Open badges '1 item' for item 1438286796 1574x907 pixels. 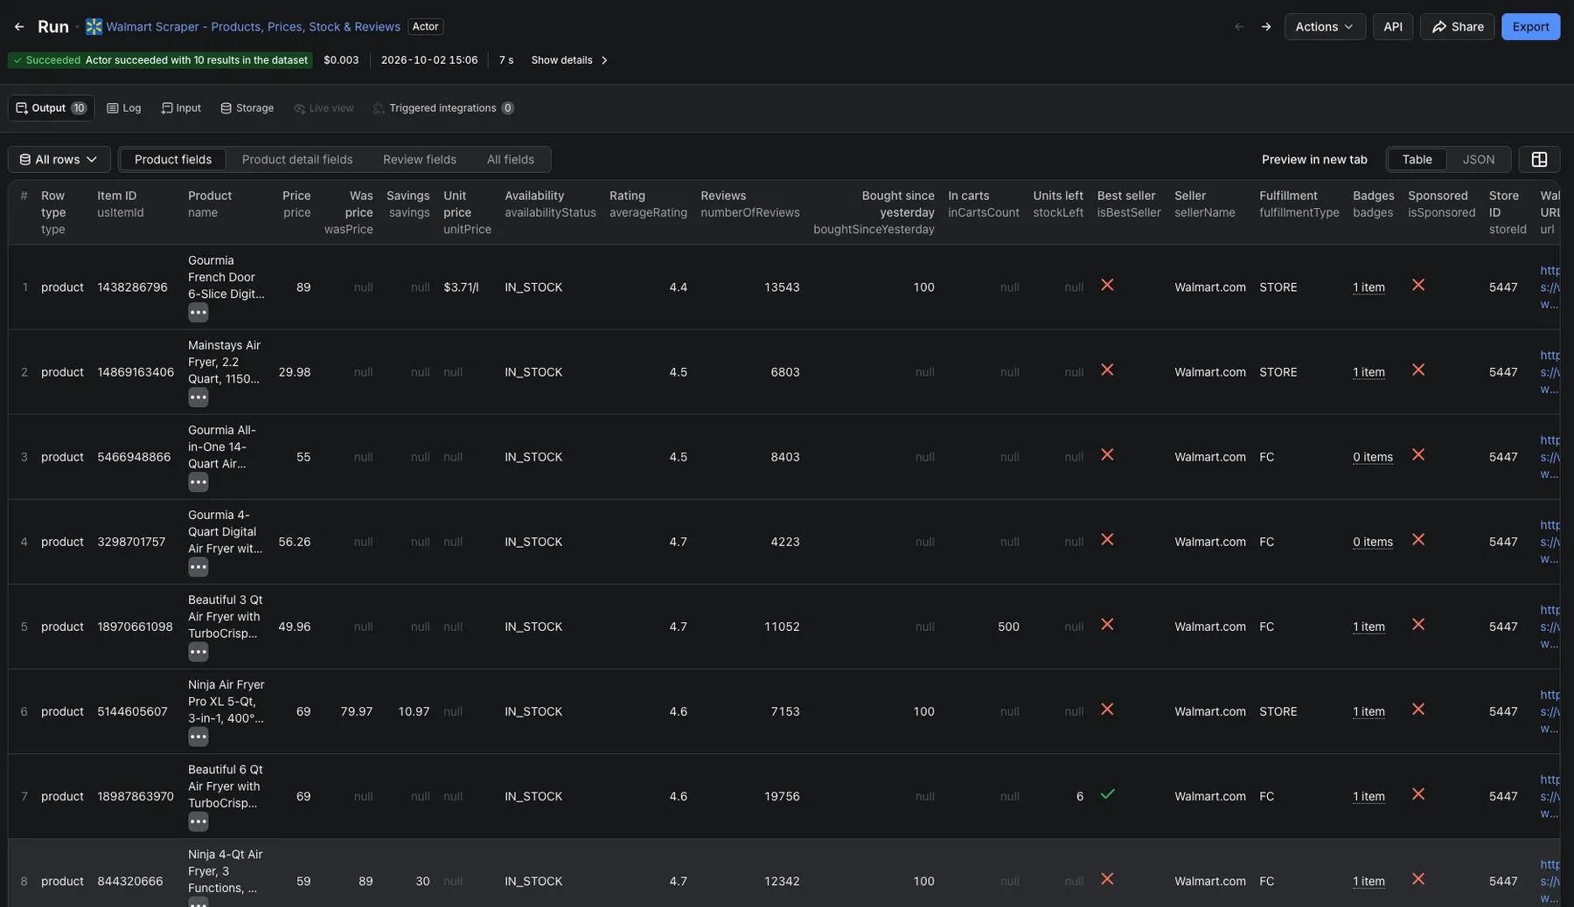[x=1369, y=287]
